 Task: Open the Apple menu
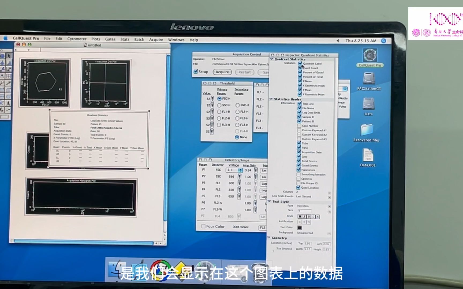click(5, 38)
